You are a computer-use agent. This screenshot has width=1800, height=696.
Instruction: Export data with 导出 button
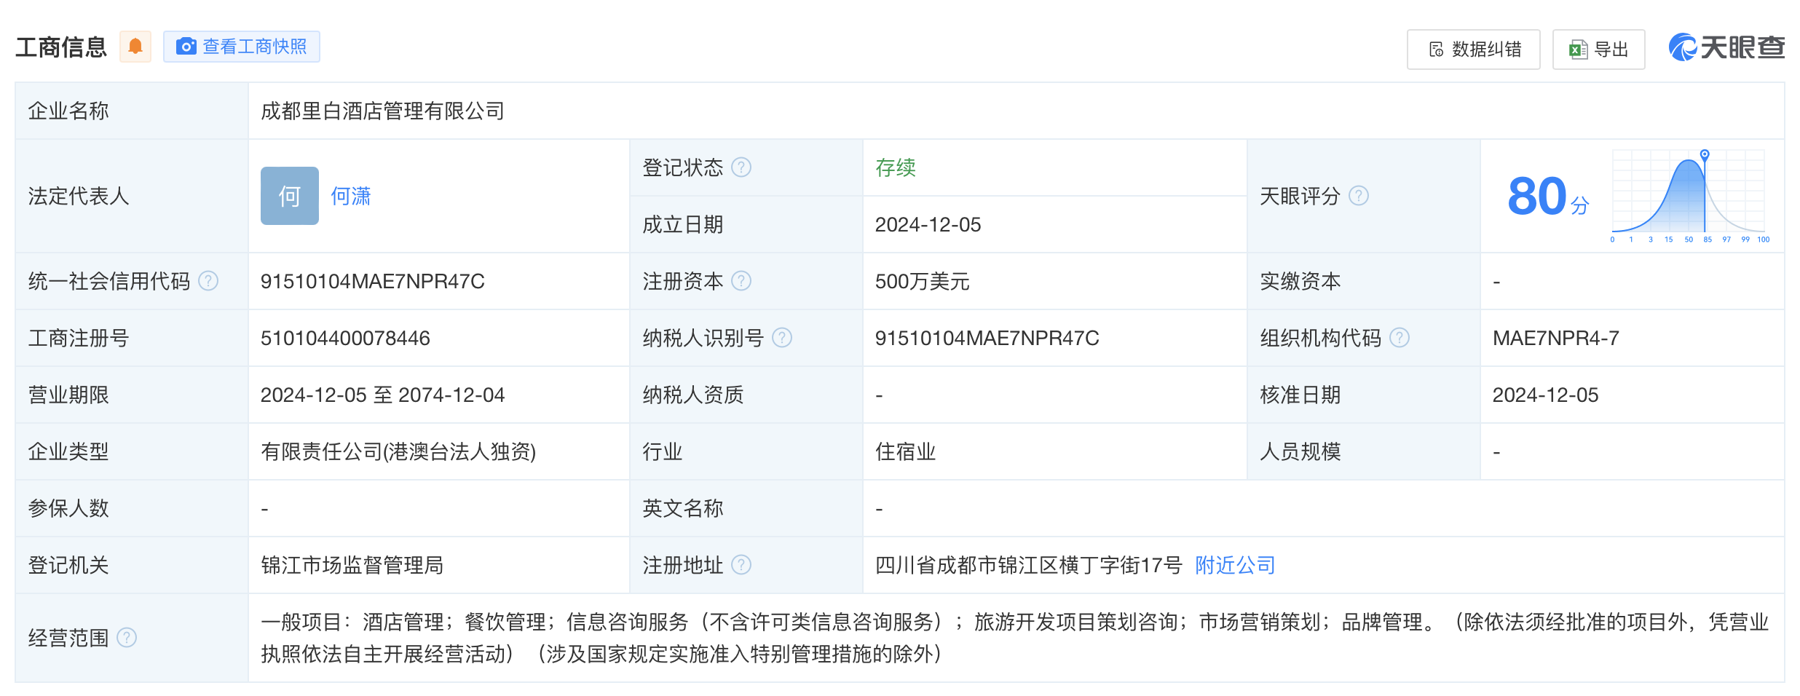[1598, 50]
